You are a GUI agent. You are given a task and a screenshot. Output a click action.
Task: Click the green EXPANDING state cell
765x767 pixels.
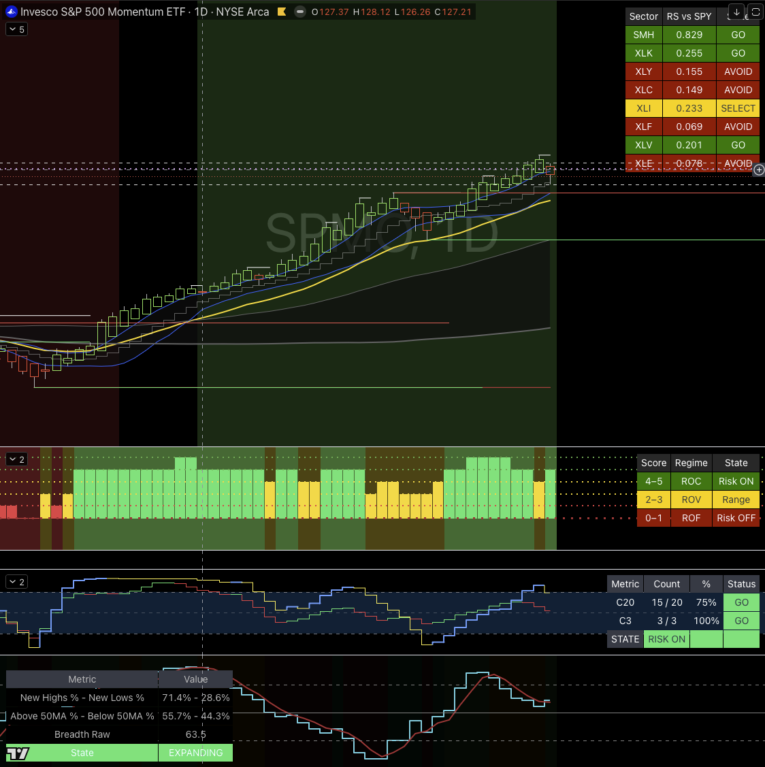click(195, 753)
